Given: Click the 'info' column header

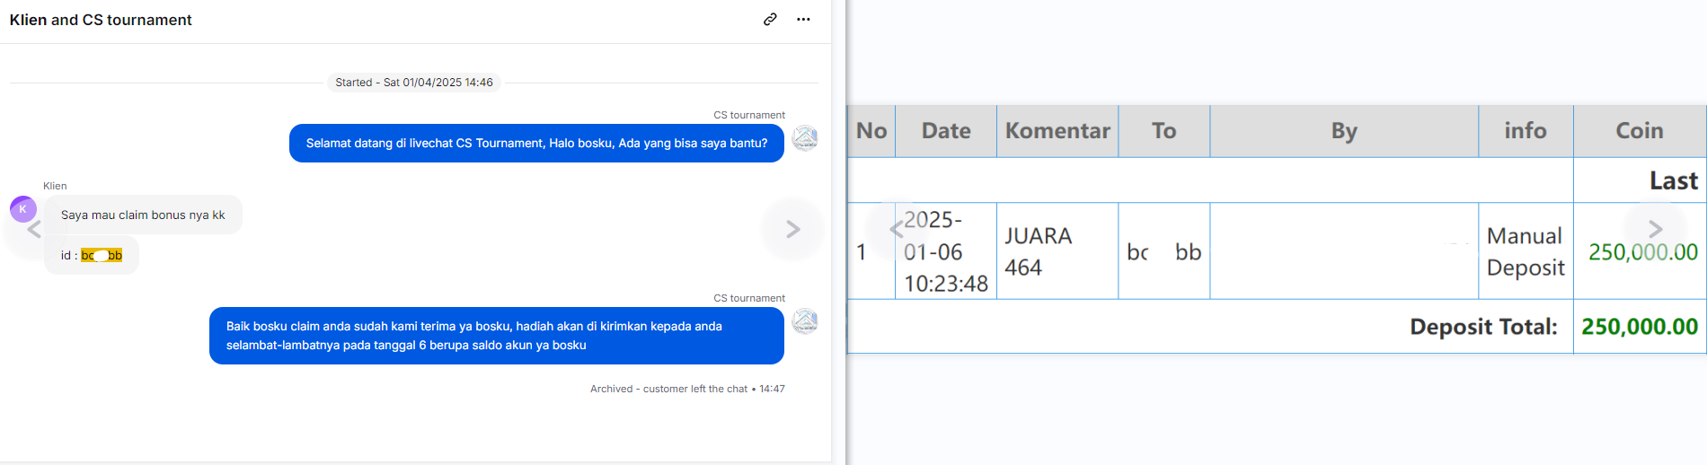Looking at the screenshot, I should (x=1526, y=131).
